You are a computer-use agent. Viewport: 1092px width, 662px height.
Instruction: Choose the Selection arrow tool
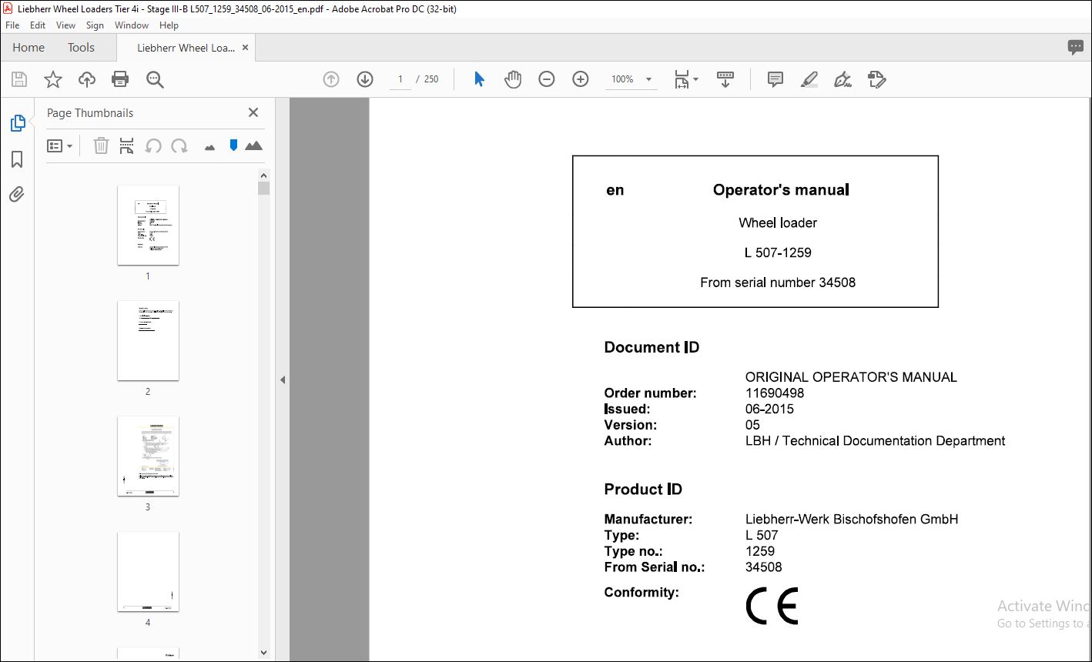(x=479, y=79)
